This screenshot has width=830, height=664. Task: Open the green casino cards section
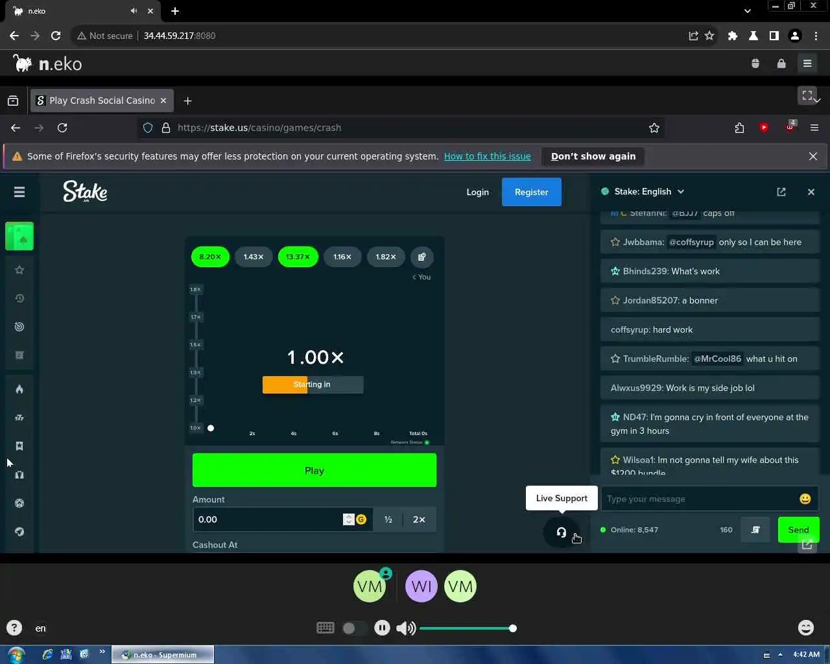tap(19, 237)
